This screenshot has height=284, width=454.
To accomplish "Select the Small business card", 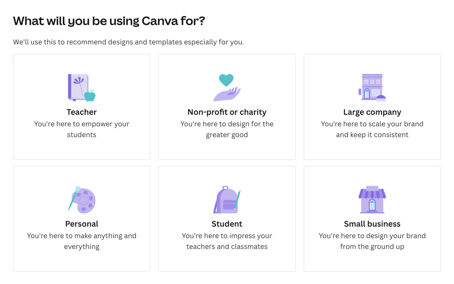I will (372, 218).
